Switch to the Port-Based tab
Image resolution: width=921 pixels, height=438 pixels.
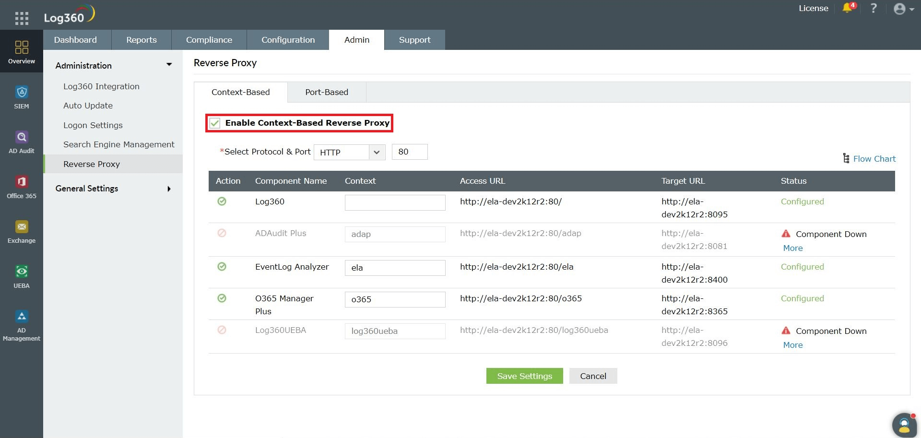point(327,92)
